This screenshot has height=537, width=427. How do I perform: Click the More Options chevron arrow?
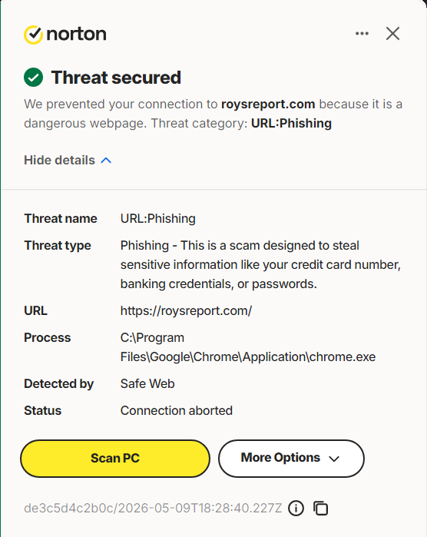point(334,459)
